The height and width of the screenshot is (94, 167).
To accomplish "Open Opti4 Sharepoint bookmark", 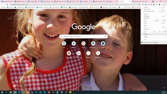I will coord(30,7).
